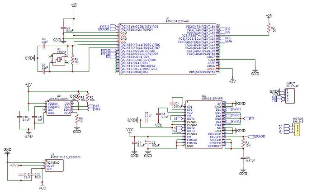Image resolution: width=312 pixels, height=194 pixels.
Task: Click the ERROR net flag near FAULT# pin
Action: click(257, 137)
